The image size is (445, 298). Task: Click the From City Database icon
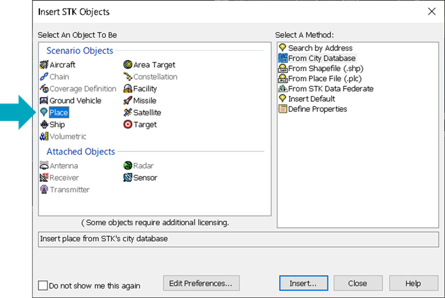[x=283, y=58]
